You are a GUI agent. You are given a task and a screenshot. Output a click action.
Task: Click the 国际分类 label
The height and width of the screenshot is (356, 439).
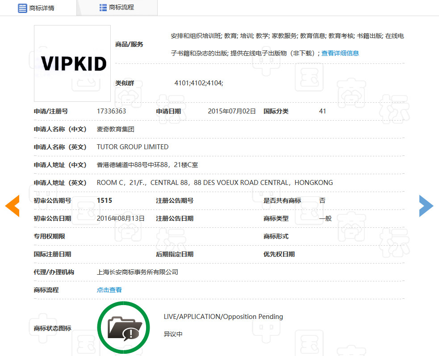(x=276, y=111)
